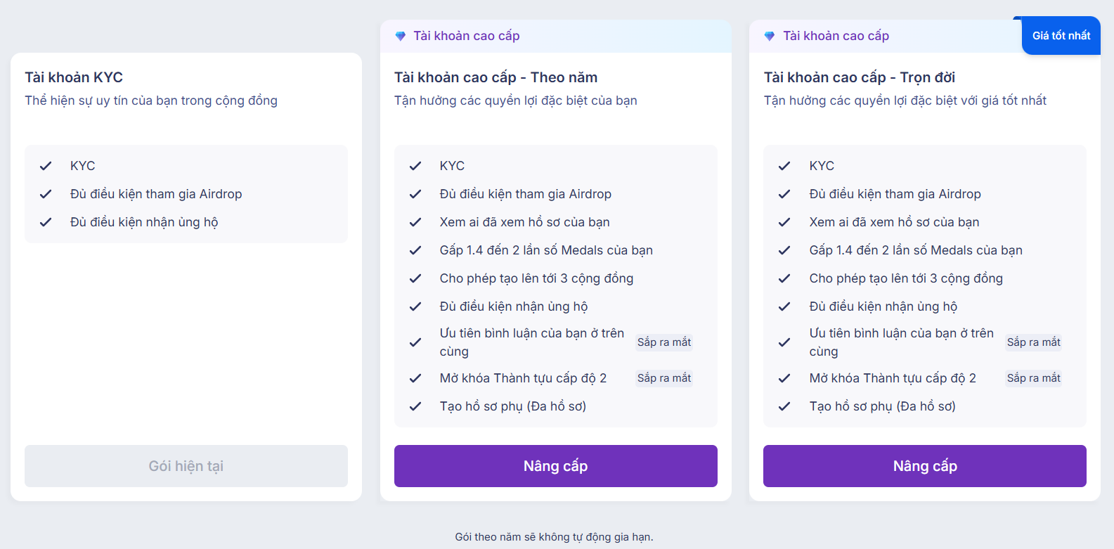Click checkmark beside yearly 'Xem ai đã xem hồ sơ'
1114x549 pixels.
pos(415,222)
